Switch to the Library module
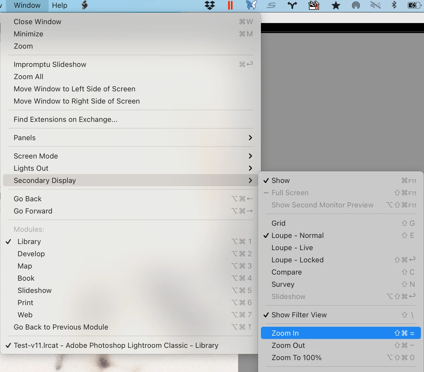The width and height of the screenshot is (424, 372). point(131,242)
